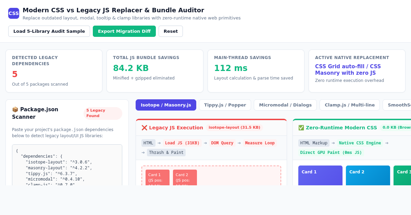Click the Zero runtime execution overhead note

click(349, 81)
